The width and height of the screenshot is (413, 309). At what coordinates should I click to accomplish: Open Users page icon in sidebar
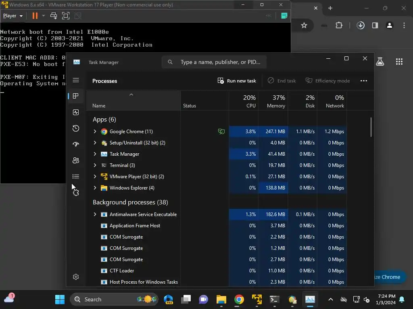coord(76,160)
